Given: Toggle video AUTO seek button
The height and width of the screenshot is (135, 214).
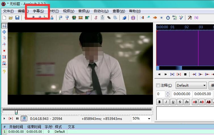Looking at the screenshot, I should pos(24,118).
